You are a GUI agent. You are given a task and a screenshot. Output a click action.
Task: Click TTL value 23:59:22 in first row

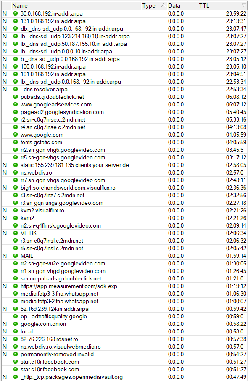click(x=236, y=13)
